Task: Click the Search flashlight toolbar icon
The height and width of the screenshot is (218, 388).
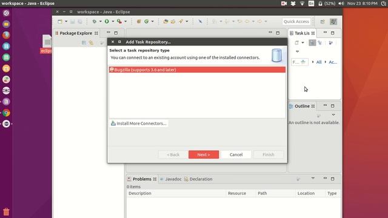Action: [181, 22]
